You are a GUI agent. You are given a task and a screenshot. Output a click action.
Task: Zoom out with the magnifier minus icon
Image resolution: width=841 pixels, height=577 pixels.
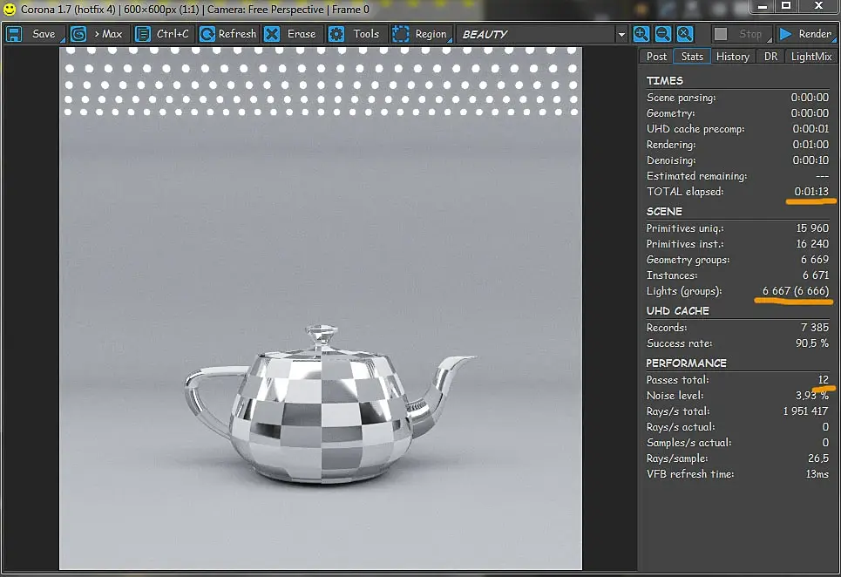663,34
